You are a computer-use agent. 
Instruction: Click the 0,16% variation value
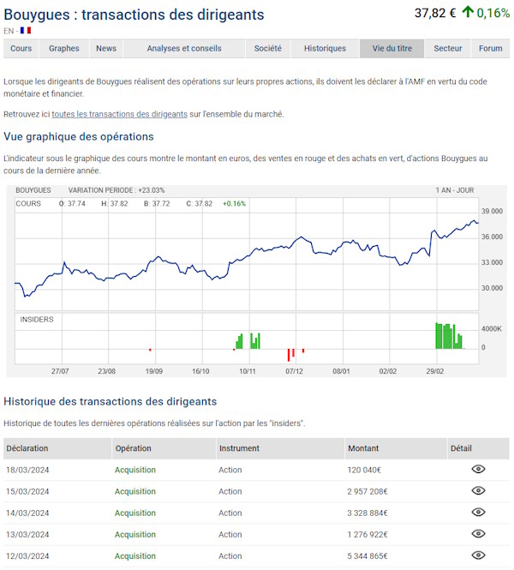click(493, 13)
